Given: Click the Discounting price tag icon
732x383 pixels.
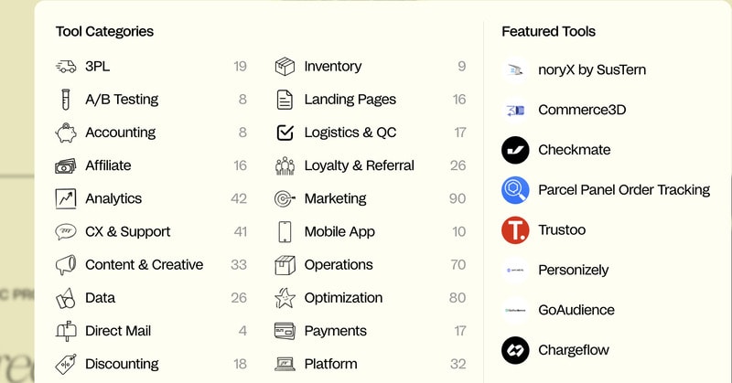Looking at the screenshot, I should coord(66,364).
